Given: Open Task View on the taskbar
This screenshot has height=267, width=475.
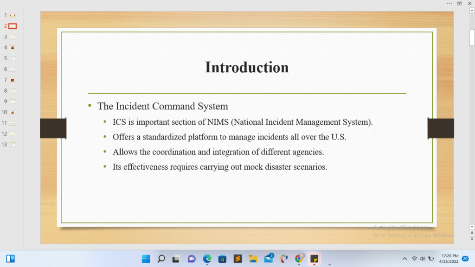Looking at the screenshot, I should (x=176, y=259).
